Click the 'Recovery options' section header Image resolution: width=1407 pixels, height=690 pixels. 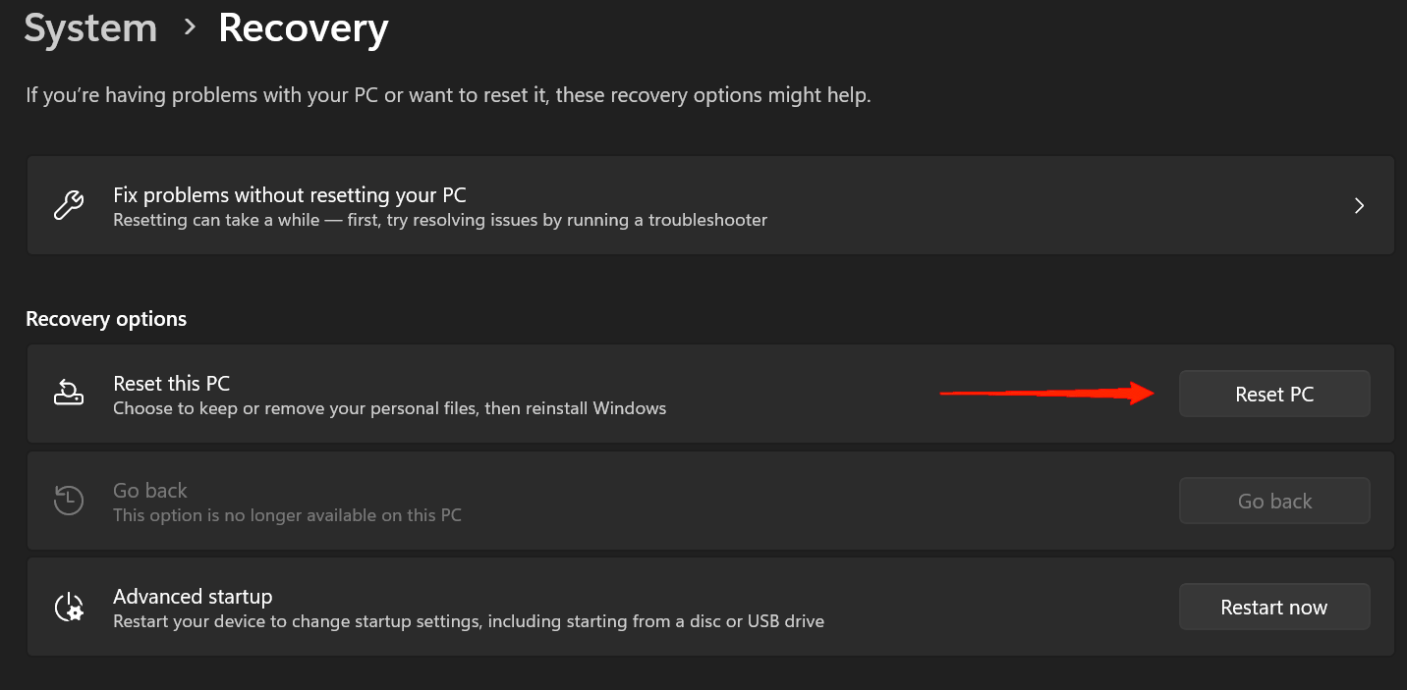click(106, 319)
